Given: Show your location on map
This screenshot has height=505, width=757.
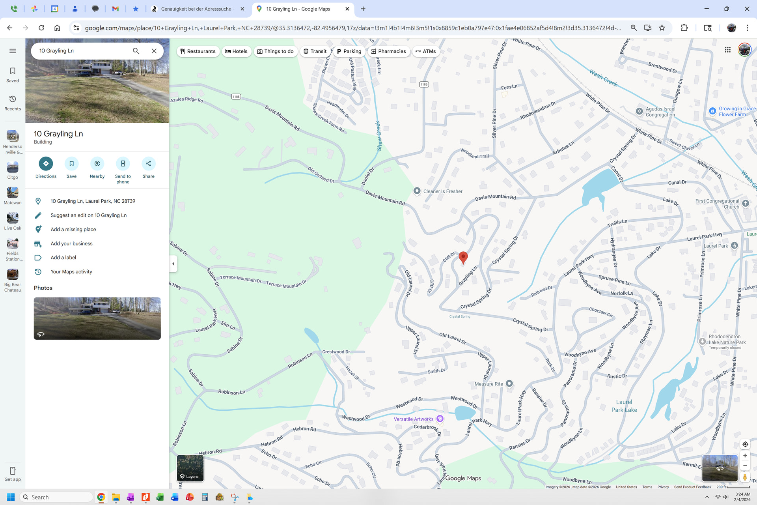Looking at the screenshot, I should click(745, 444).
